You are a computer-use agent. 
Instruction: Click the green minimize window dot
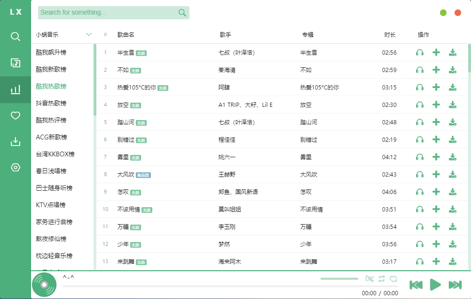point(443,13)
